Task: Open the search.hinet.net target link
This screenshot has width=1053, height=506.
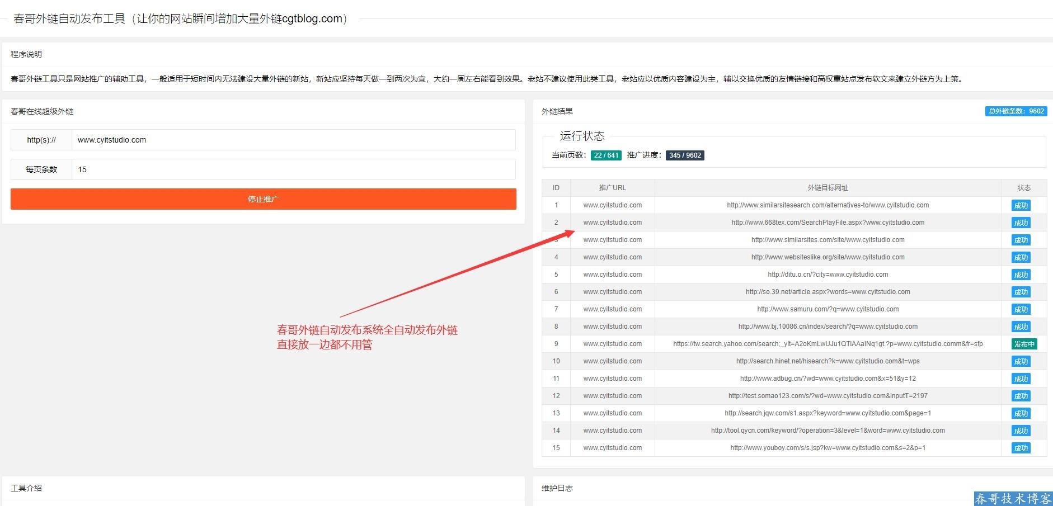Action: (828, 361)
